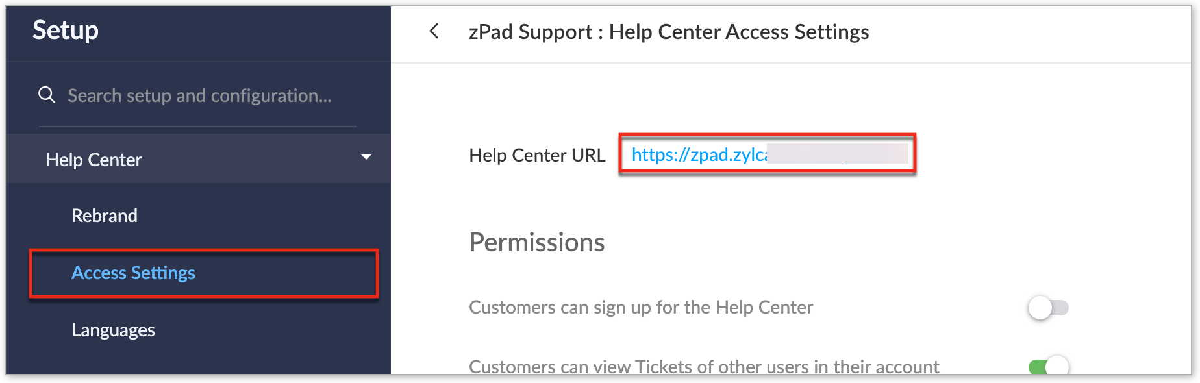This screenshot has height=383, width=1200.
Task: Go back using the left chevron arrow
Action: tap(434, 31)
